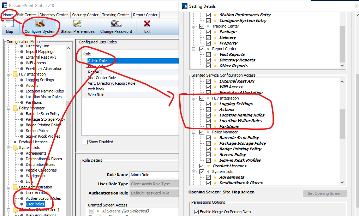359x216 pixels.
Task: Click the Change Password icon
Action: pos(116,24)
